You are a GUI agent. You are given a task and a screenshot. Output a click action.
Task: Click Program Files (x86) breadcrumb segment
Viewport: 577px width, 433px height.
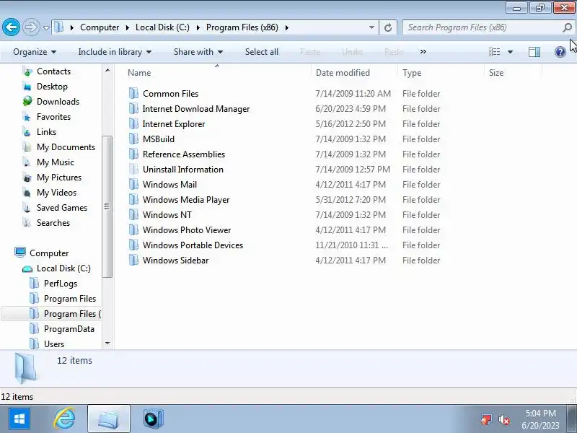pos(242,27)
